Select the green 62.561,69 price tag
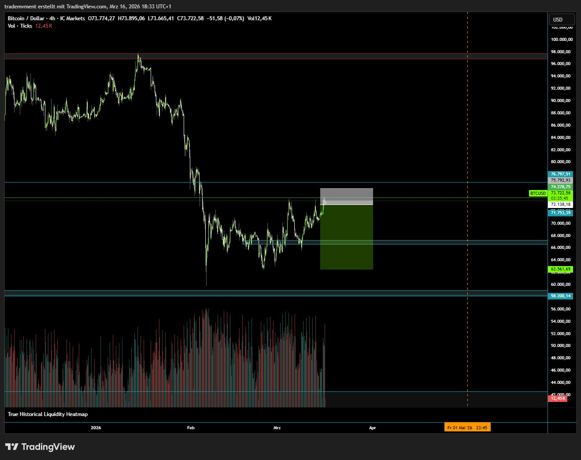This screenshot has width=581, height=460. point(560,269)
